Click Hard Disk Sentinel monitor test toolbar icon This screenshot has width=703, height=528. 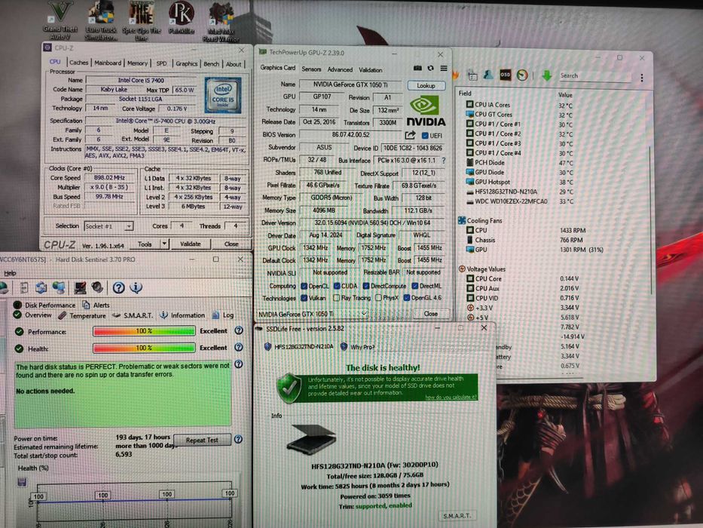click(x=81, y=287)
